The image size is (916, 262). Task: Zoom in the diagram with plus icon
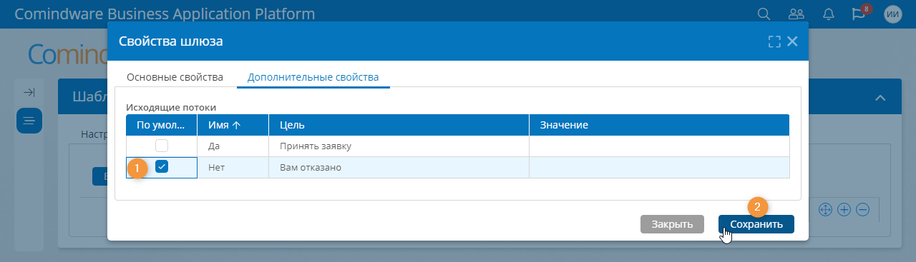point(844,209)
